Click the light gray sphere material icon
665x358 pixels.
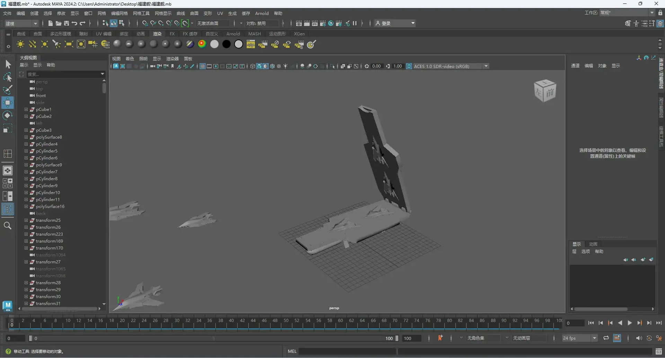click(x=214, y=44)
